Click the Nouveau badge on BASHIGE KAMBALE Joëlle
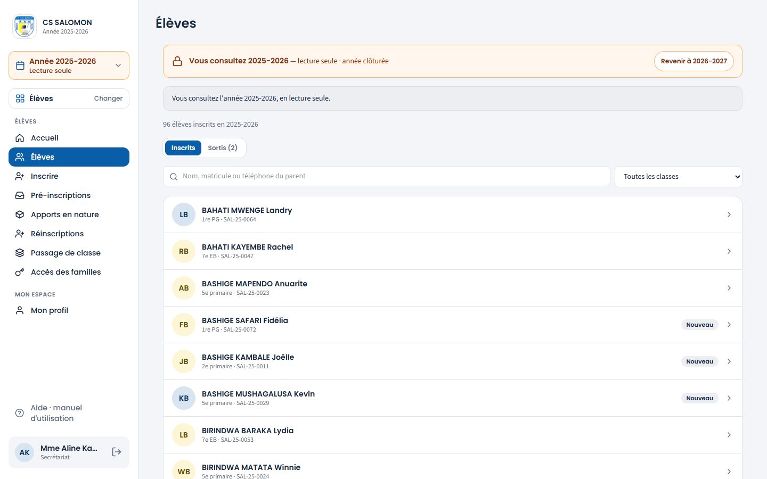The height and width of the screenshot is (479, 767). pos(700,361)
